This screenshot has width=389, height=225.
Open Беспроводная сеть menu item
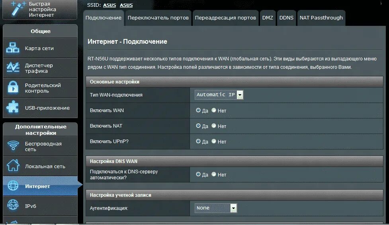40,146
